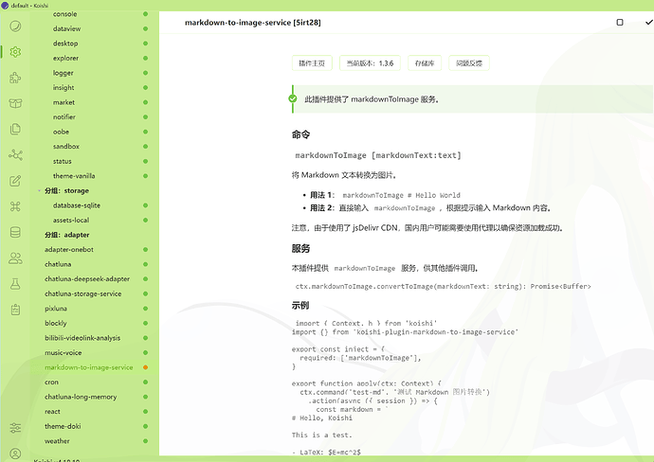Open 插件主页 plugin homepage button
The image size is (654, 462).
312,63
